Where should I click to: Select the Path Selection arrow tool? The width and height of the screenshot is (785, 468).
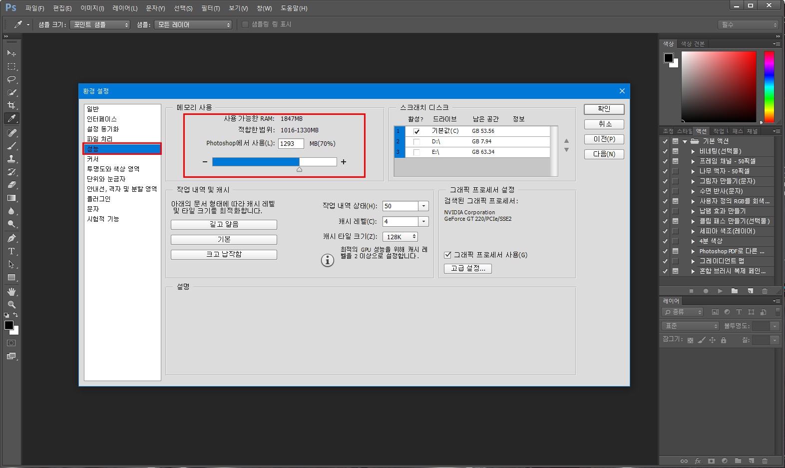click(11, 264)
